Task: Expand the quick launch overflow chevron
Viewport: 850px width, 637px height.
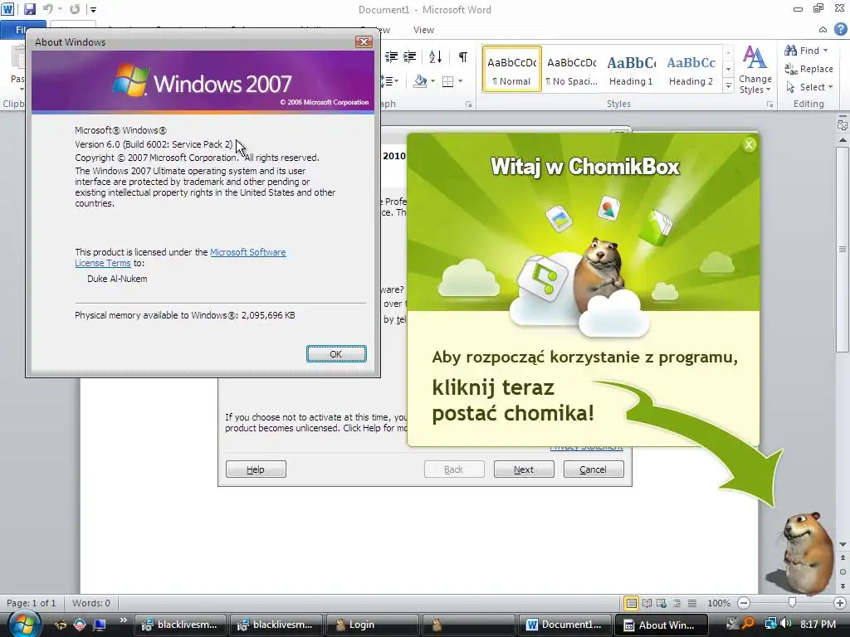Action: (124, 620)
